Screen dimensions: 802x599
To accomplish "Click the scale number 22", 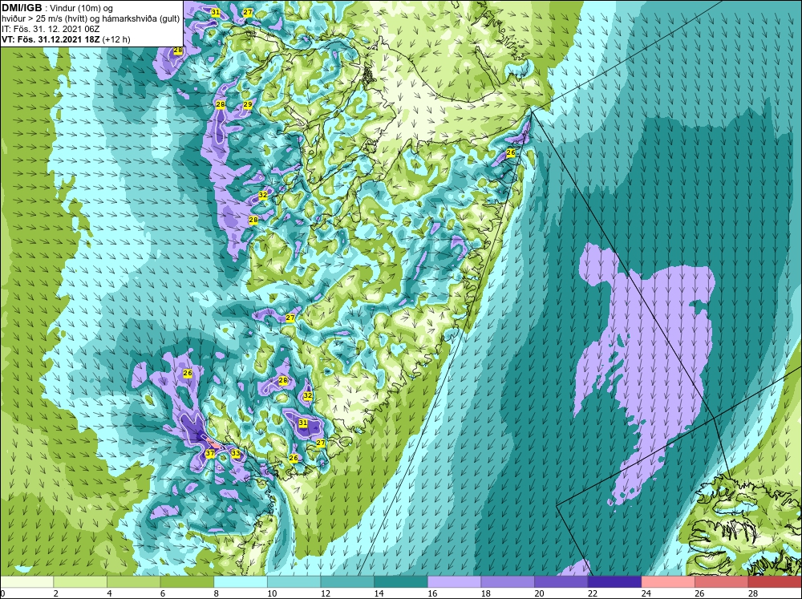I will pyautogui.click(x=593, y=593).
